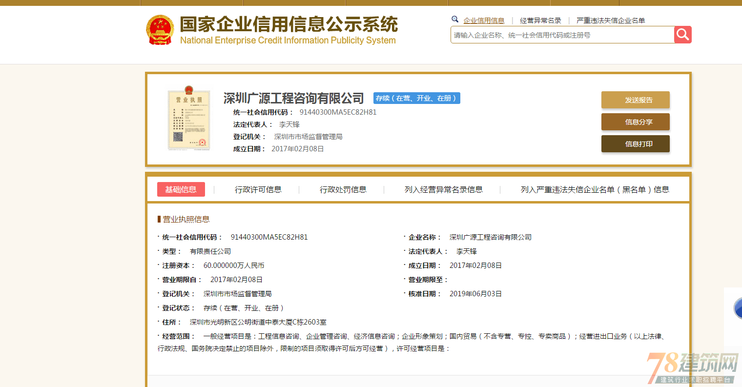This screenshot has height=387, width=742.
Task: Click the English title National Enterprise Credit Information Publicity System
Action: point(288,40)
